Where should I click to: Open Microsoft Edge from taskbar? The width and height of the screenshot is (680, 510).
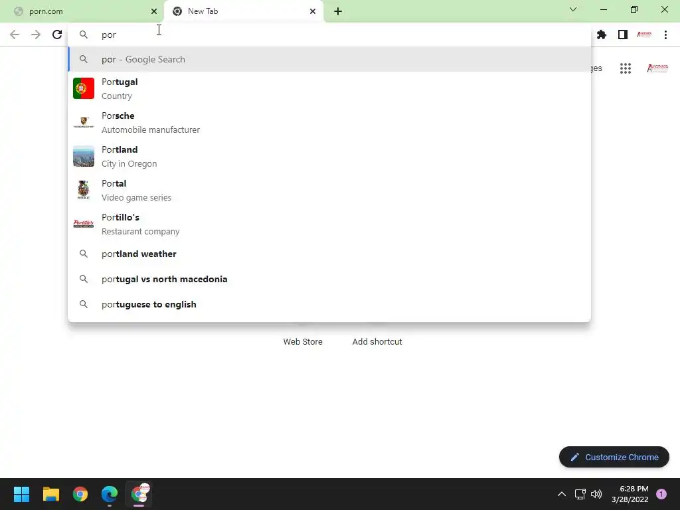click(110, 494)
